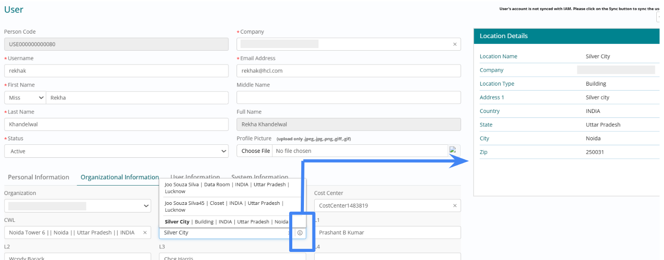Click the Choose File button
The width and height of the screenshot is (664, 260).
255,151
